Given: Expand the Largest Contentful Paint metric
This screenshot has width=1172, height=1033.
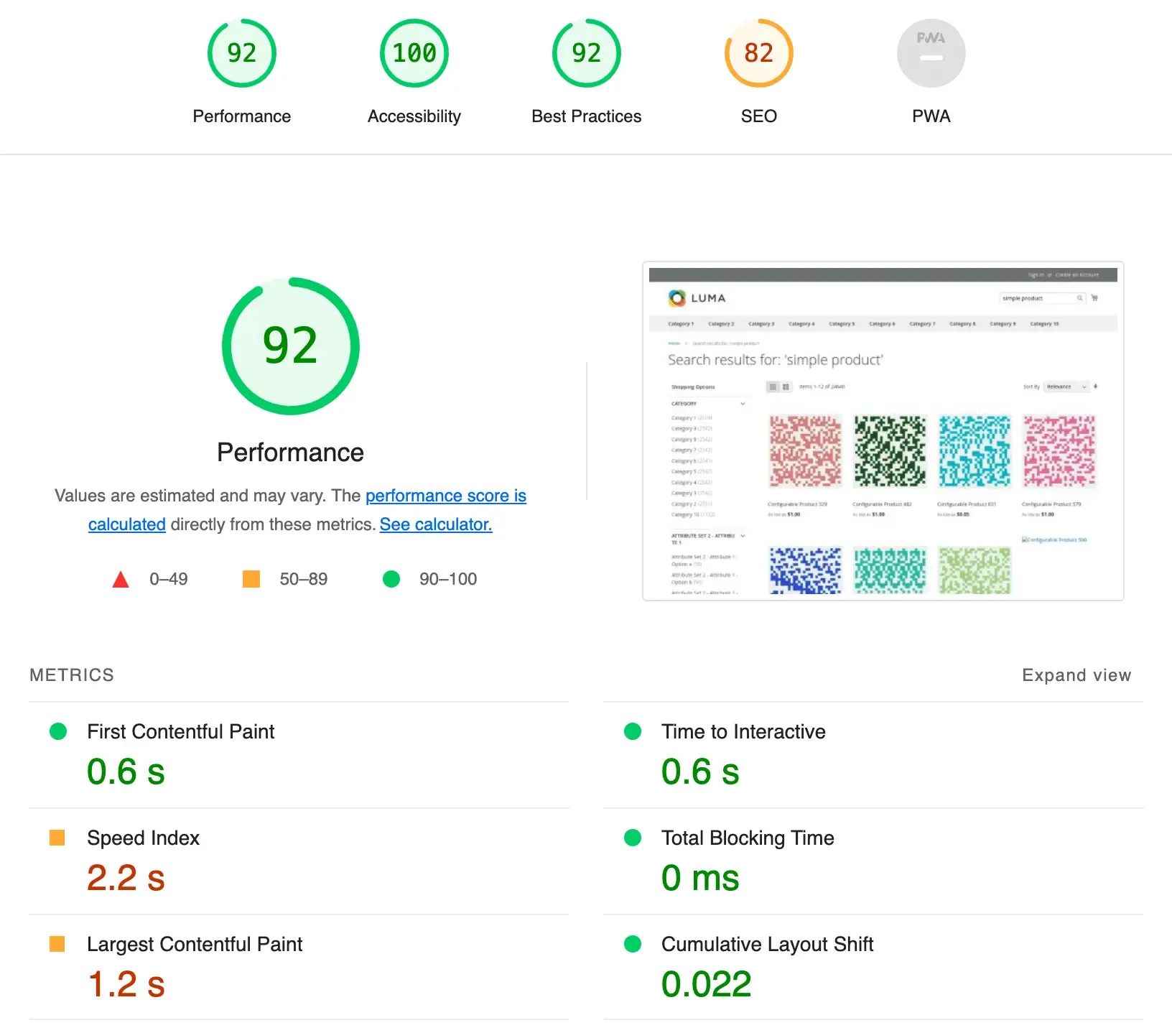Looking at the screenshot, I should tap(194, 944).
